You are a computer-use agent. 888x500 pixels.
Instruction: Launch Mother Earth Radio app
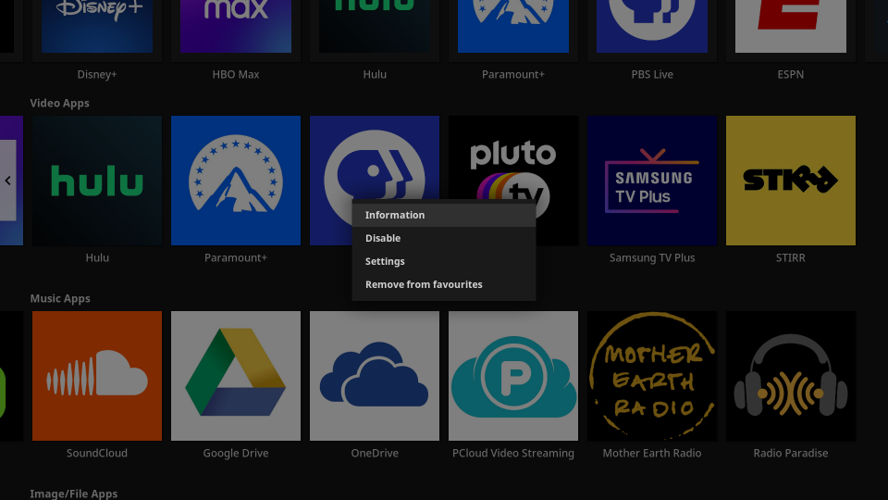pyautogui.click(x=652, y=376)
